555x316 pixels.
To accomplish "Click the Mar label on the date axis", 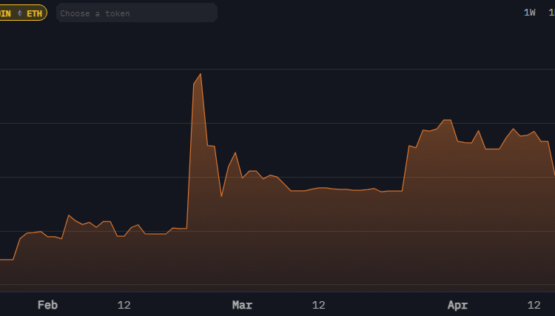I will pyautogui.click(x=242, y=305).
